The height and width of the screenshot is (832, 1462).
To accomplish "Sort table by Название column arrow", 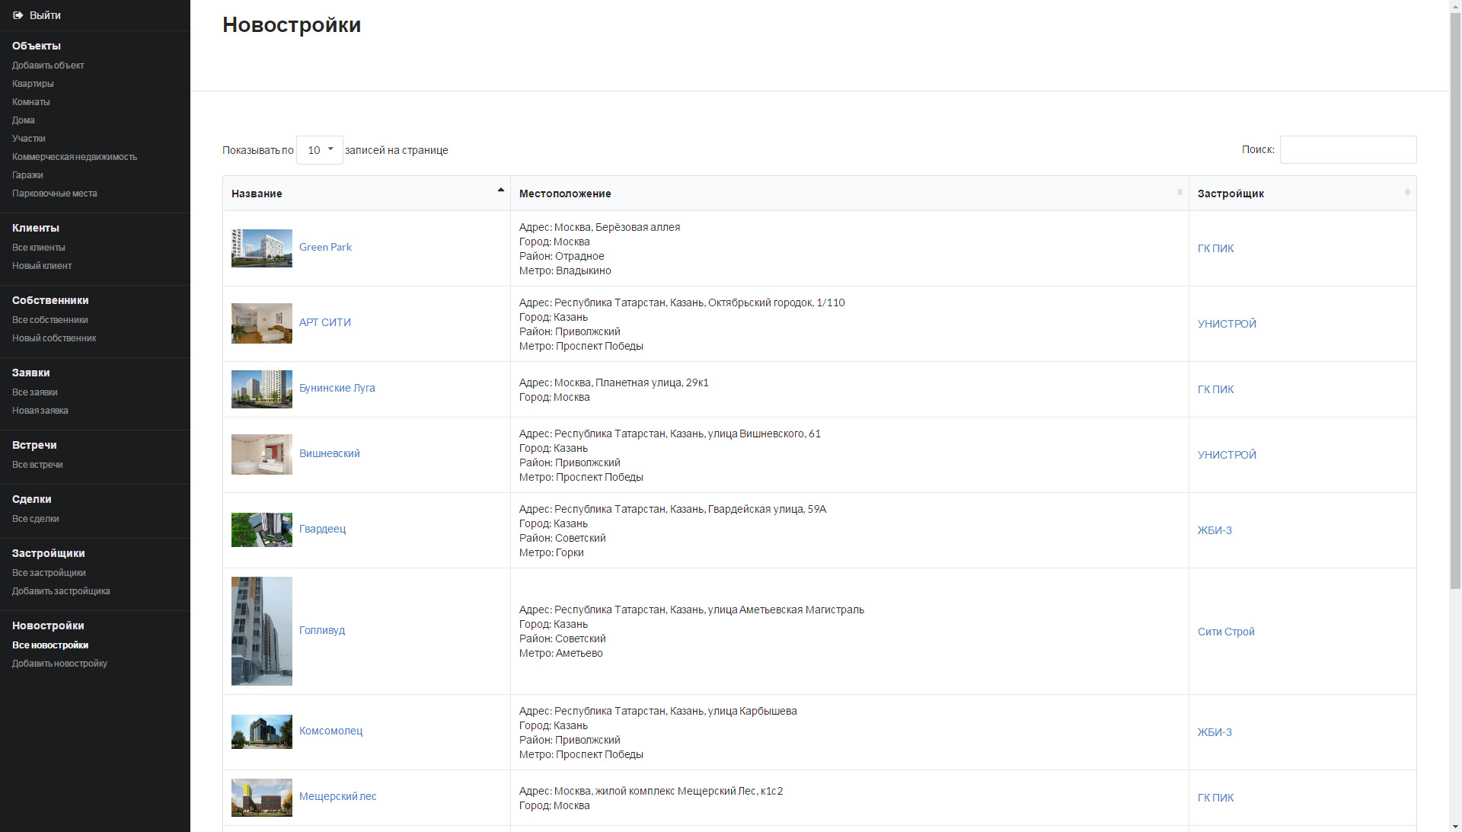I will click(500, 190).
